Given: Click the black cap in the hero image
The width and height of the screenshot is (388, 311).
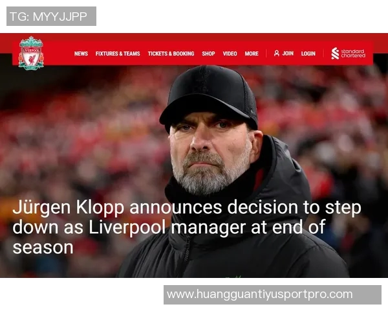Looking at the screenshot, I should pos(209,95).
